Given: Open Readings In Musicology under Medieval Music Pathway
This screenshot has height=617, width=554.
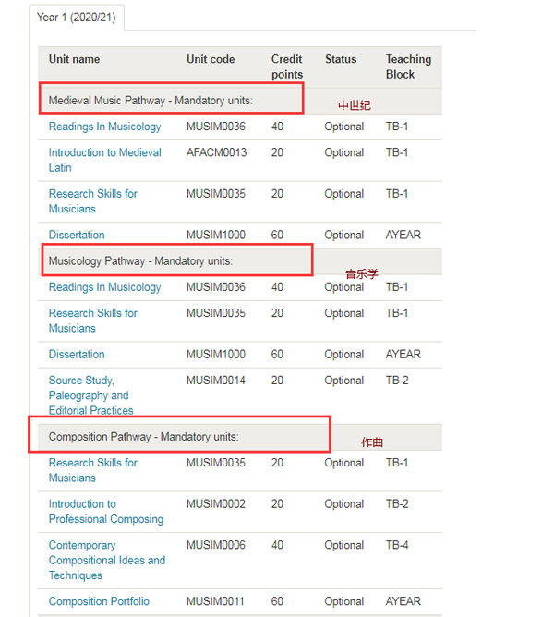Looking at the screenshot, I should [x=104, y=127].
